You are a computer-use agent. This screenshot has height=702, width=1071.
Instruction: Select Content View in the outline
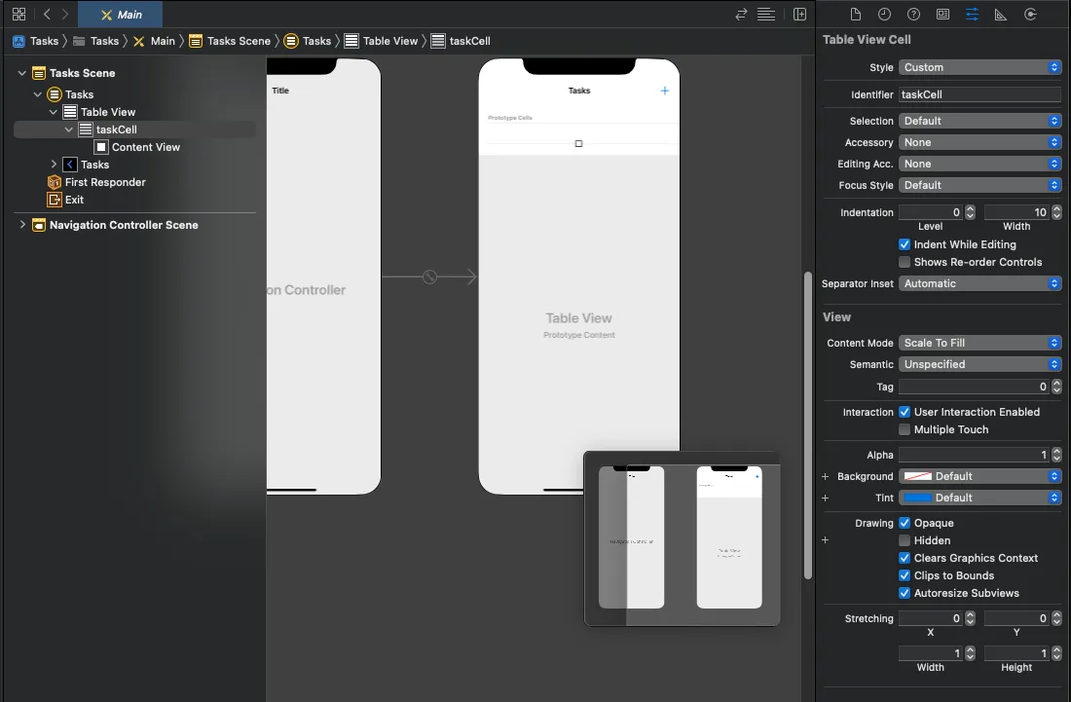(137, 147)
